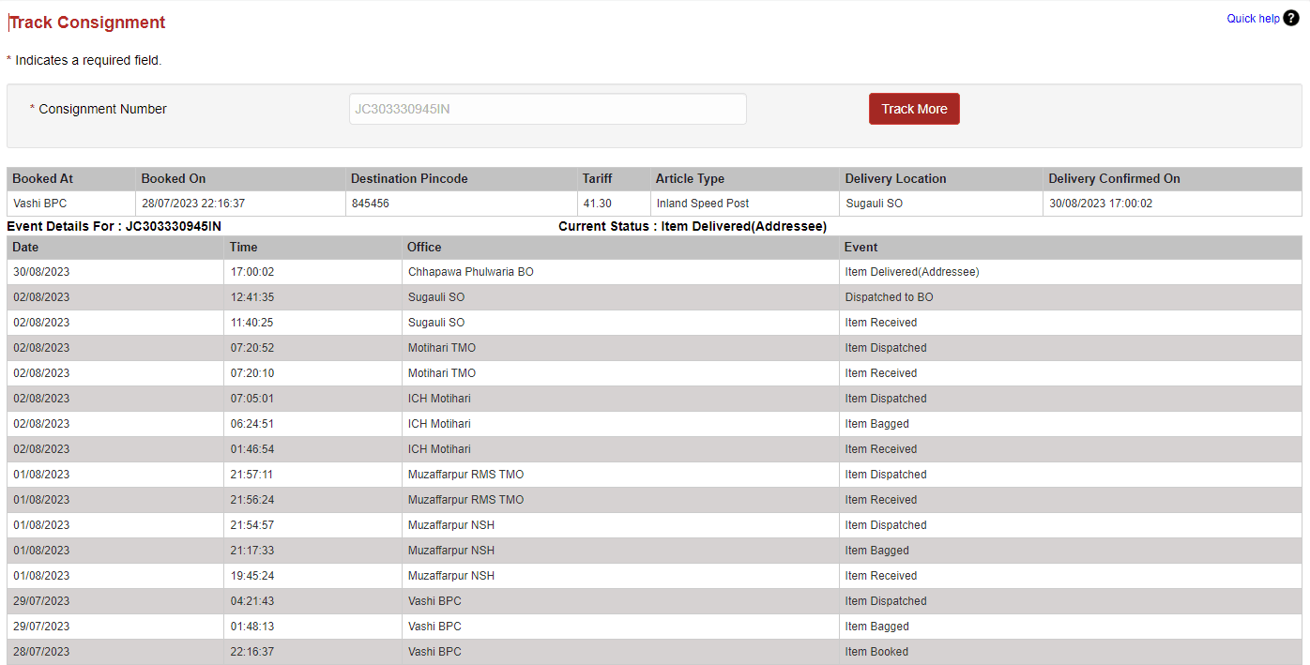Image resolution: width=1310 pixels, height=665 pixels.
Task: Click the Destination Pincode value 845456
Action: point(370,204)
